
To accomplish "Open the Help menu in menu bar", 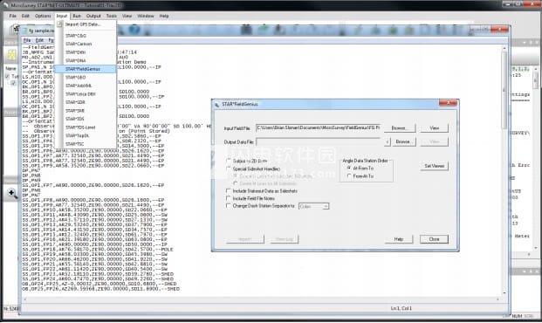I will click(x=164, y=16).
